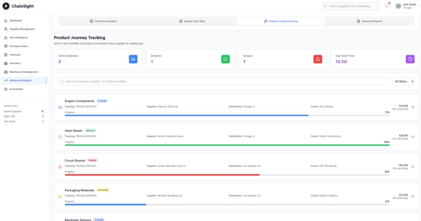Click the Open POs quick stat
421x221 pixels.
[x=24, y=117]
